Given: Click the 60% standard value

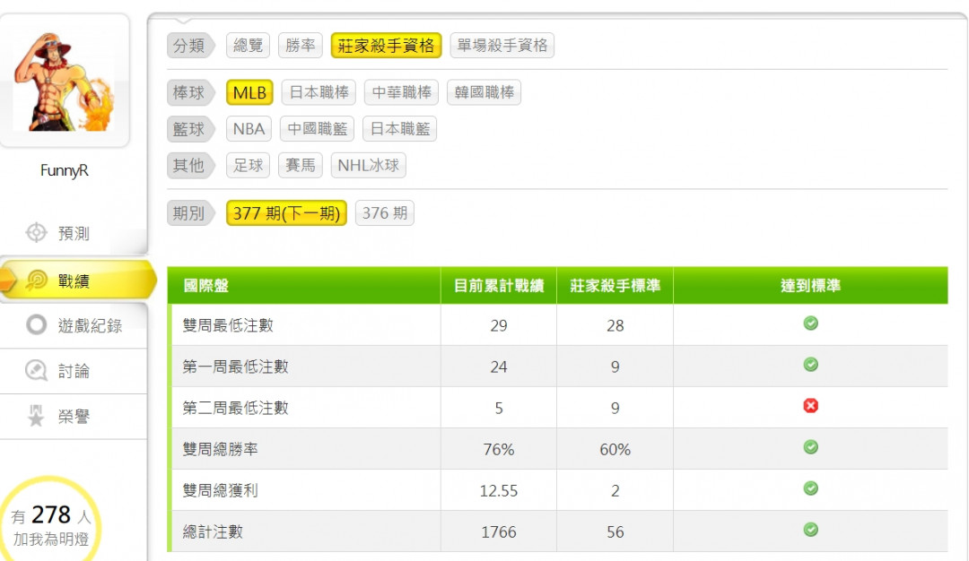Looking at the screenshot, I should [x=615, y=449].
